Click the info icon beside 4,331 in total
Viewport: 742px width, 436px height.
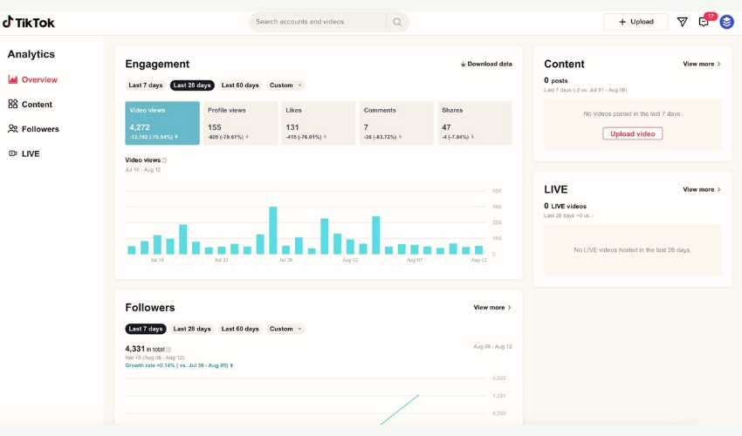(168, 350)
